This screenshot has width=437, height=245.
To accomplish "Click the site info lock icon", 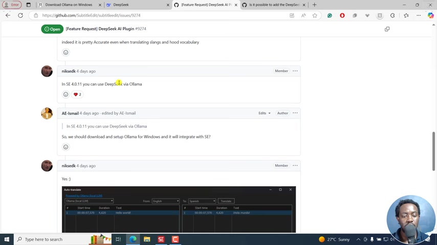I will (x=36, y=15).
